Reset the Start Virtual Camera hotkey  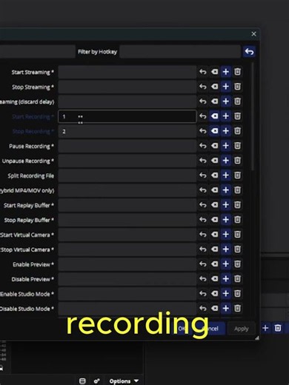[x=203, y=235]
